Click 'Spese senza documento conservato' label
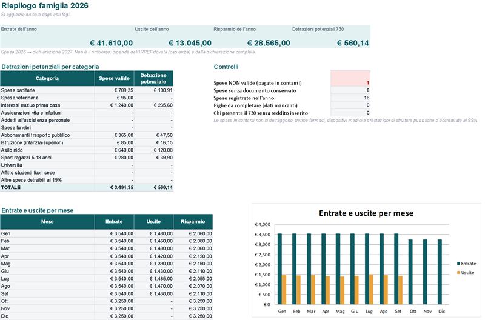485x320 pixels. [255, 90]
